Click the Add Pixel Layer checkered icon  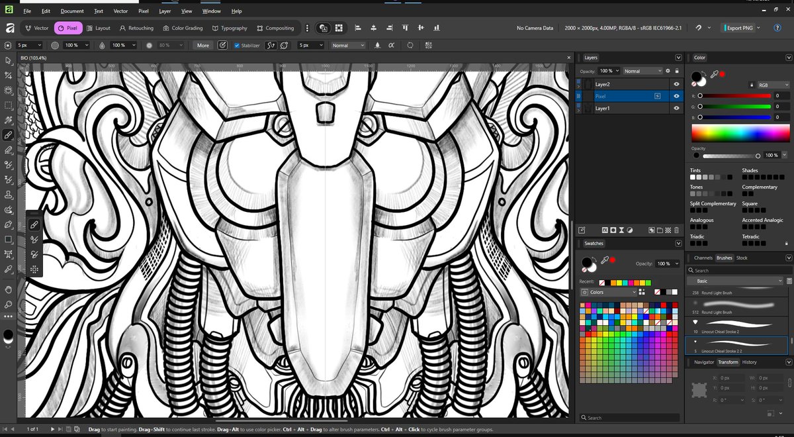pos(668,230)
